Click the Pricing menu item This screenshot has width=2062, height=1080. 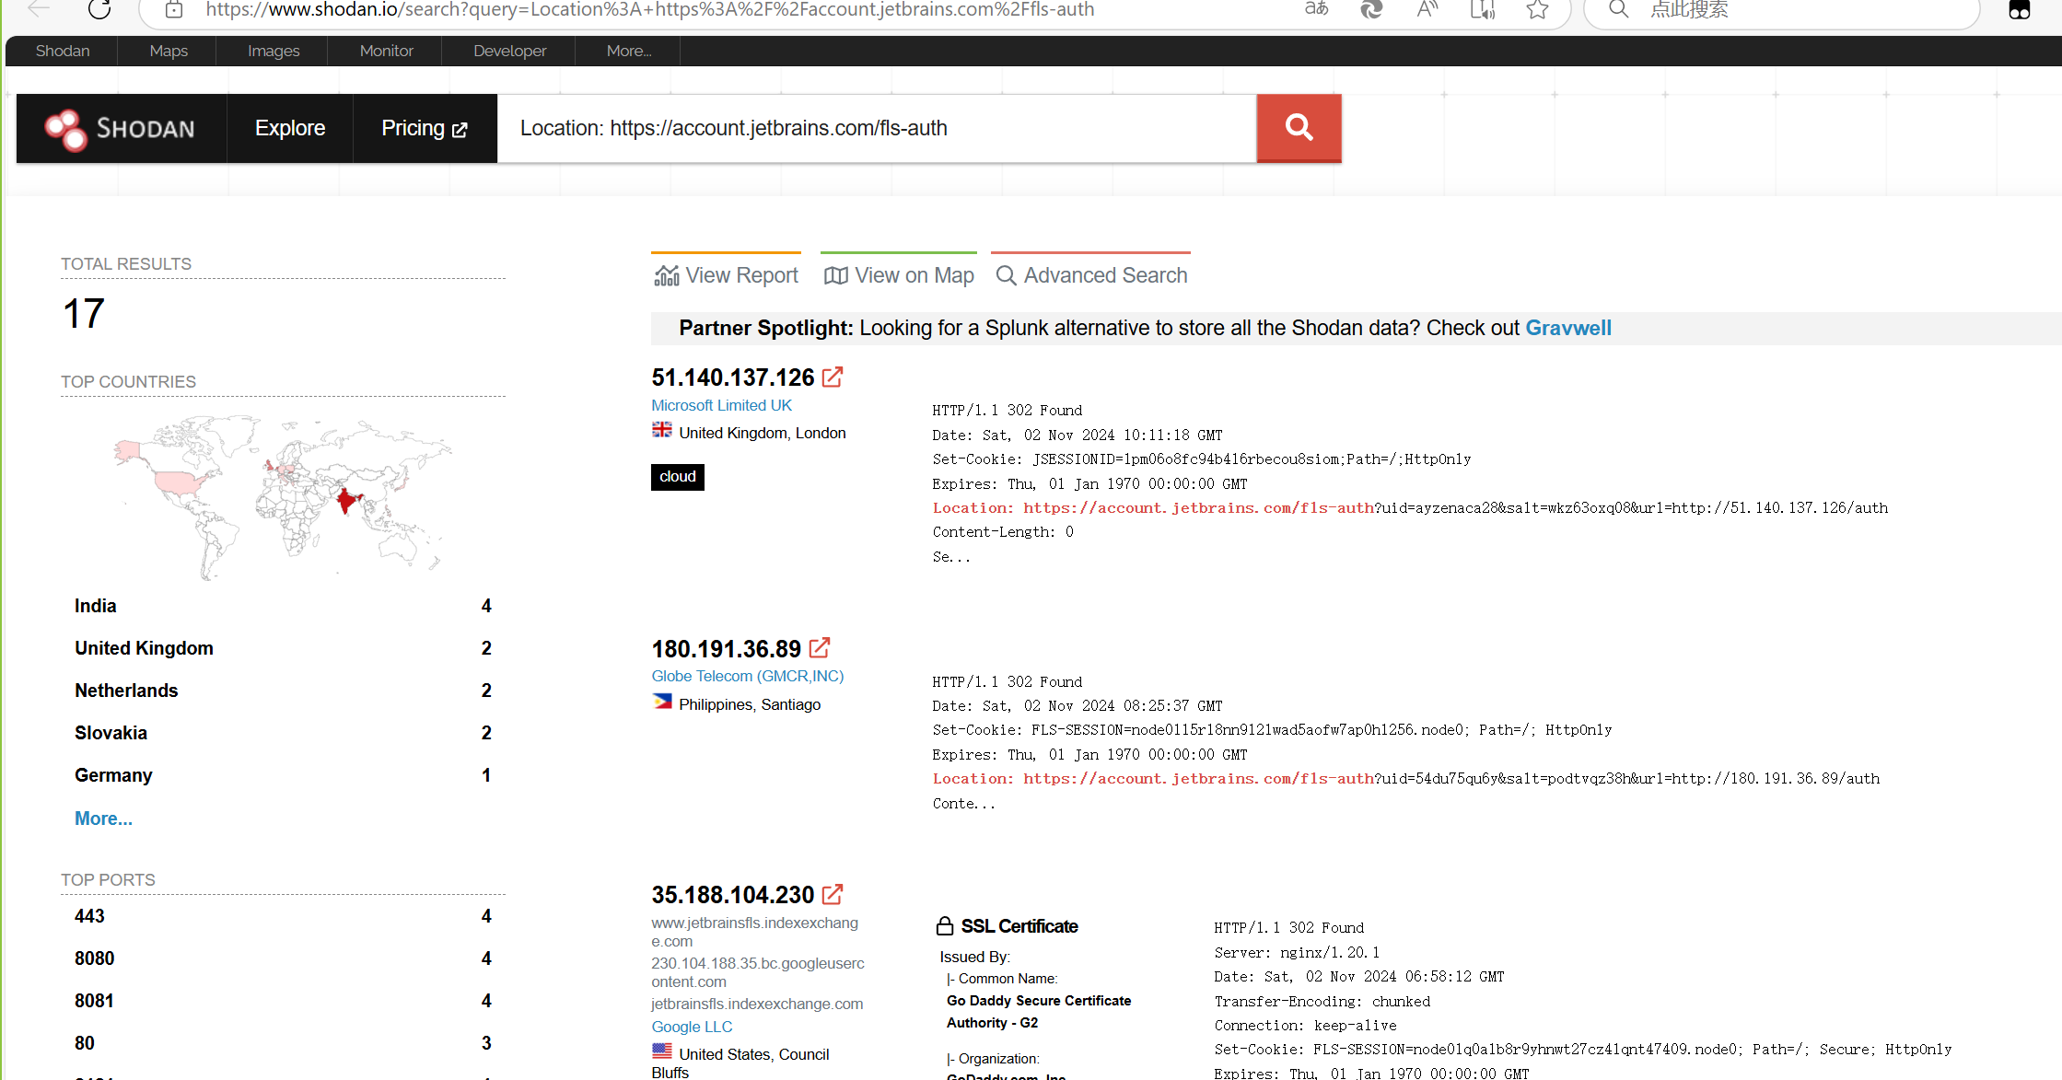[x=425, y=128]
